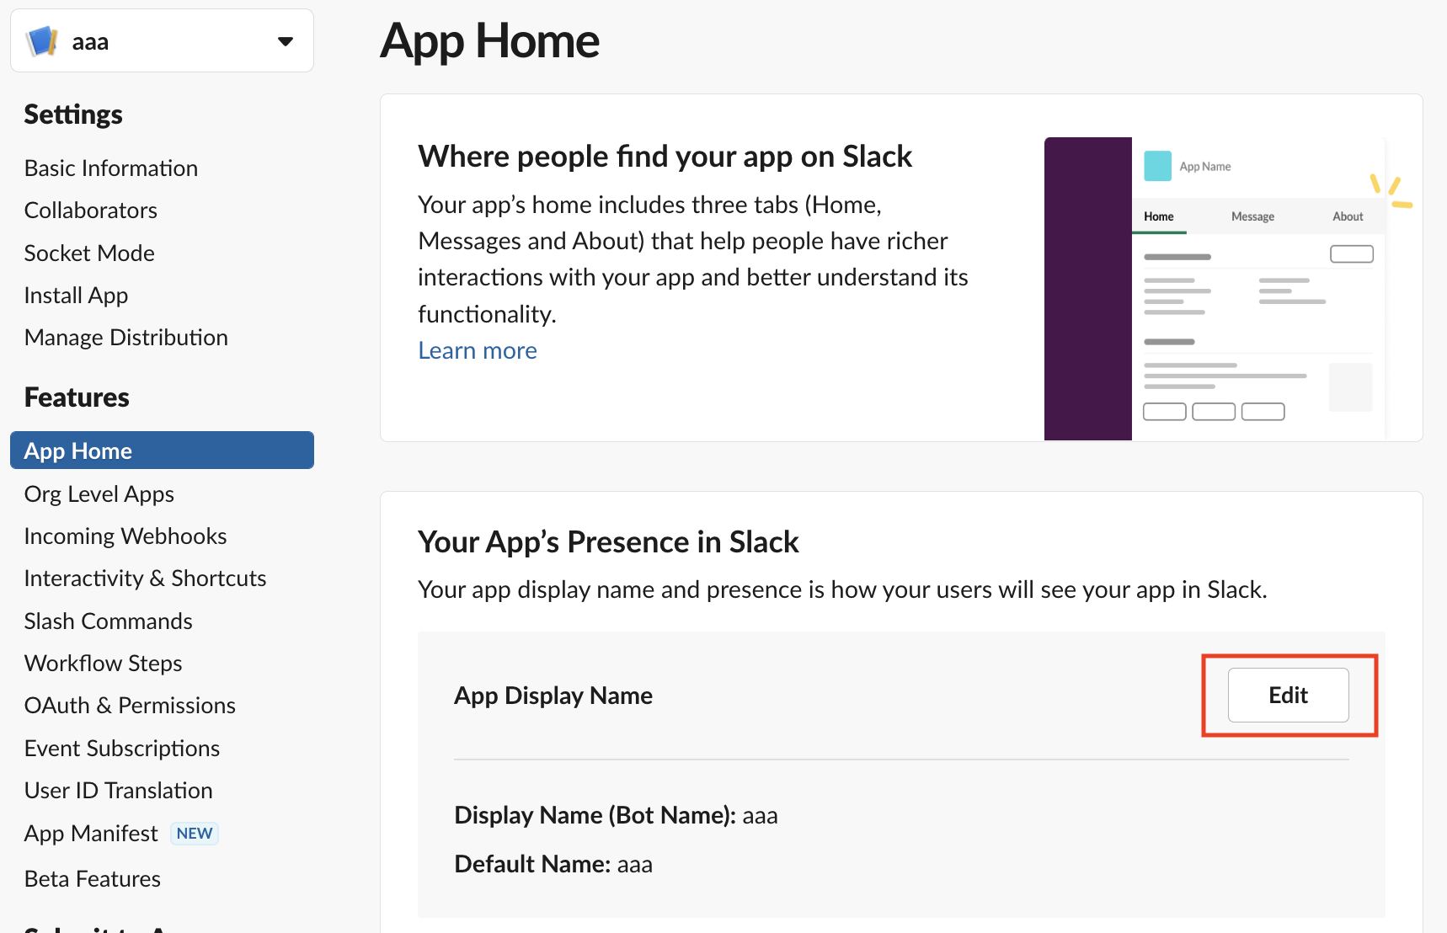Click the aaa app notebook icon

pyautogui.click(x=42, y=41)
